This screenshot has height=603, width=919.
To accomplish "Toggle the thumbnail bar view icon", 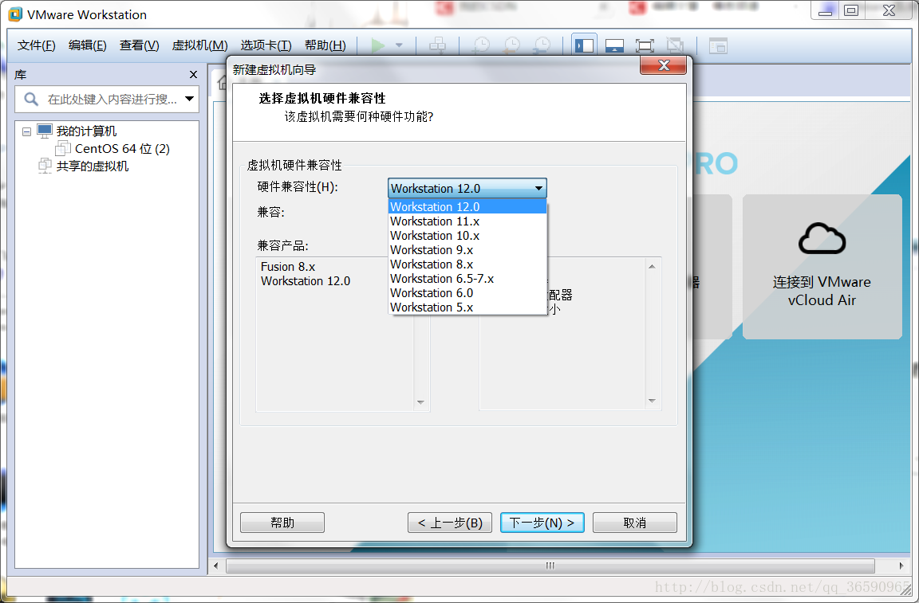I will tap(614, 45).
